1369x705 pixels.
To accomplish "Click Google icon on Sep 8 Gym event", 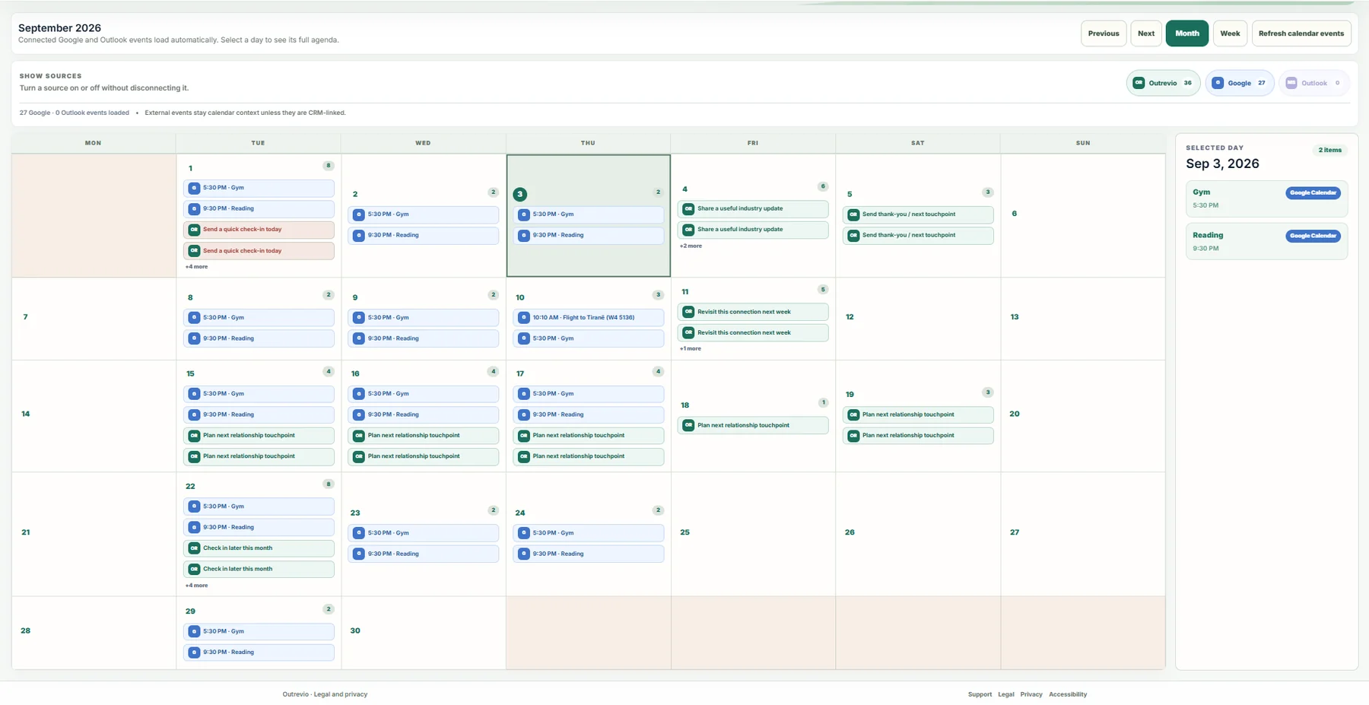I will pyautogui.click(x=194, y=318).
